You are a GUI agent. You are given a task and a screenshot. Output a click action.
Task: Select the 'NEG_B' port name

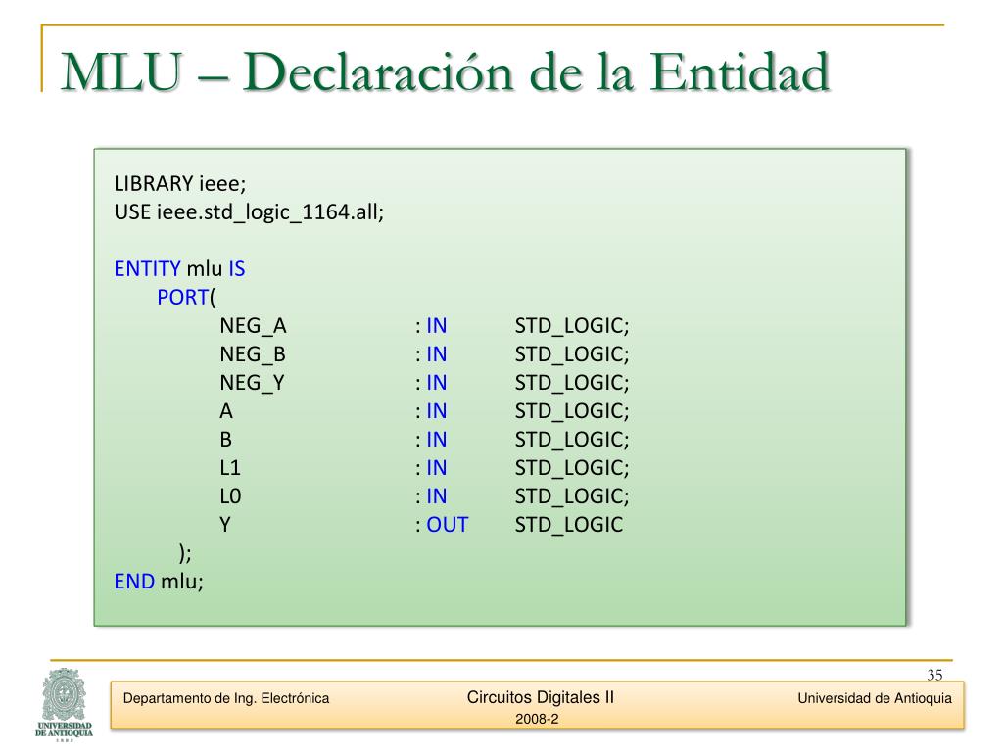(253, 354)
